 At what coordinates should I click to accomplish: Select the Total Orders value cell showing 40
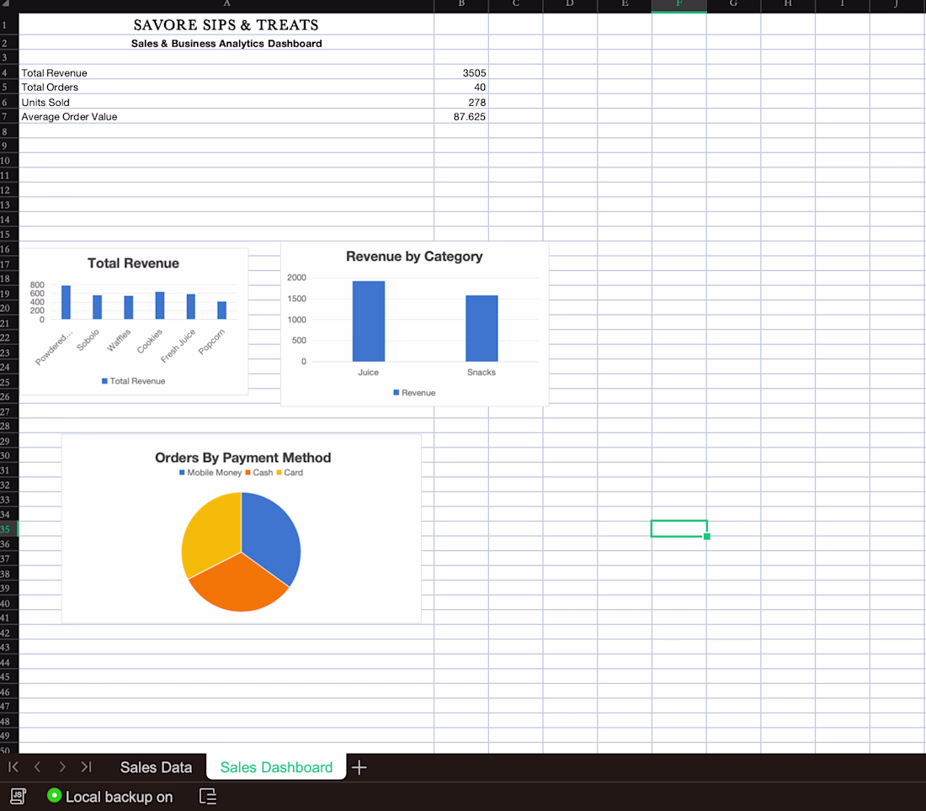point(461,87)
